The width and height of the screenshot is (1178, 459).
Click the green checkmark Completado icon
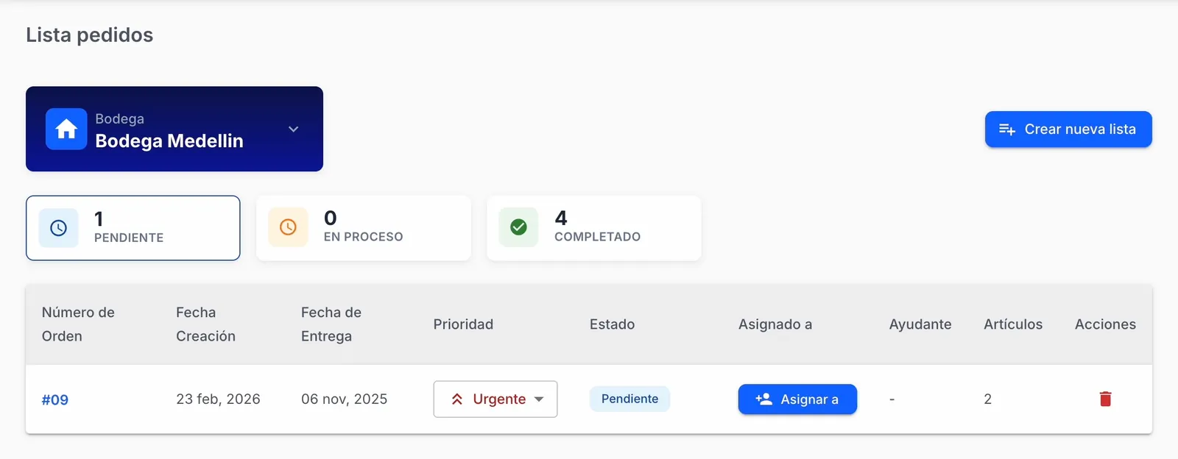518,227
